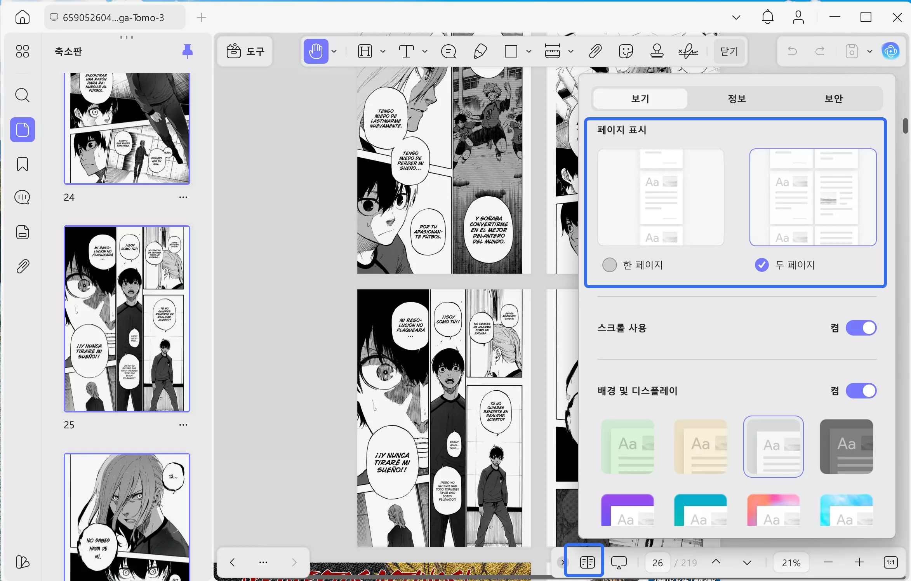The width and height of the screenshot is (911, 581).
Task: Expand the text tool dropdown arrow
Action: pyautogui.click(x=425, y=51)
